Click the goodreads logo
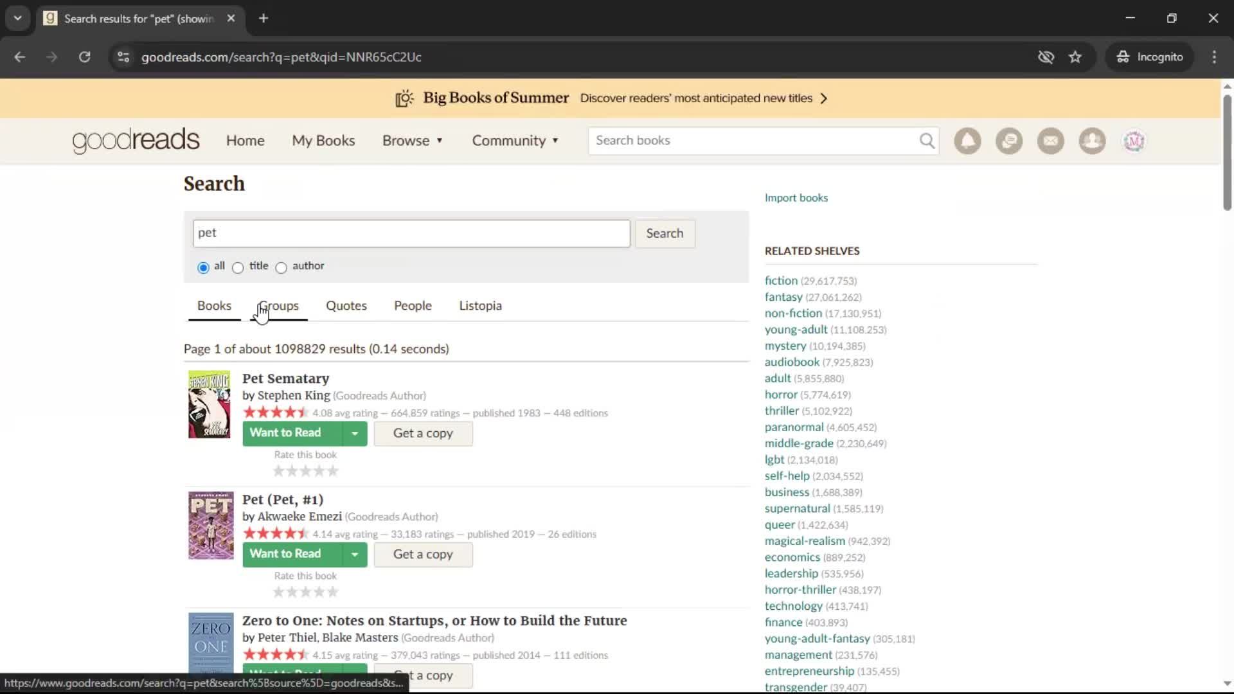Screen dimensions: 1234x694 136,141
